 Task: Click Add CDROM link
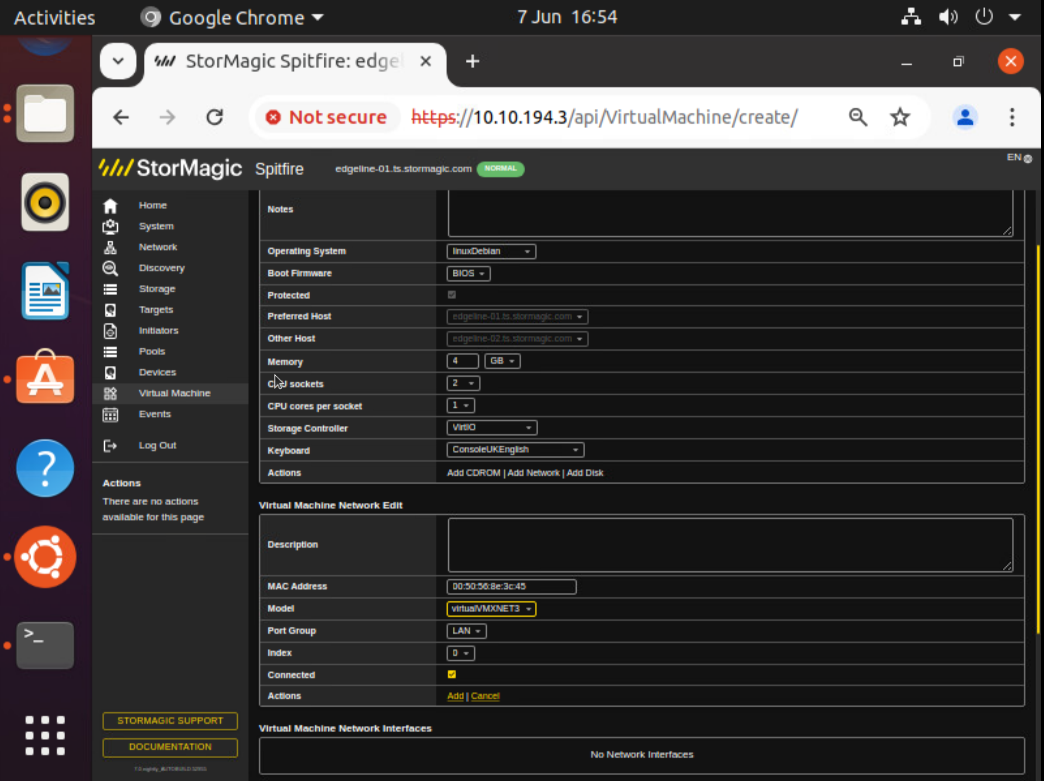point(474,473)
